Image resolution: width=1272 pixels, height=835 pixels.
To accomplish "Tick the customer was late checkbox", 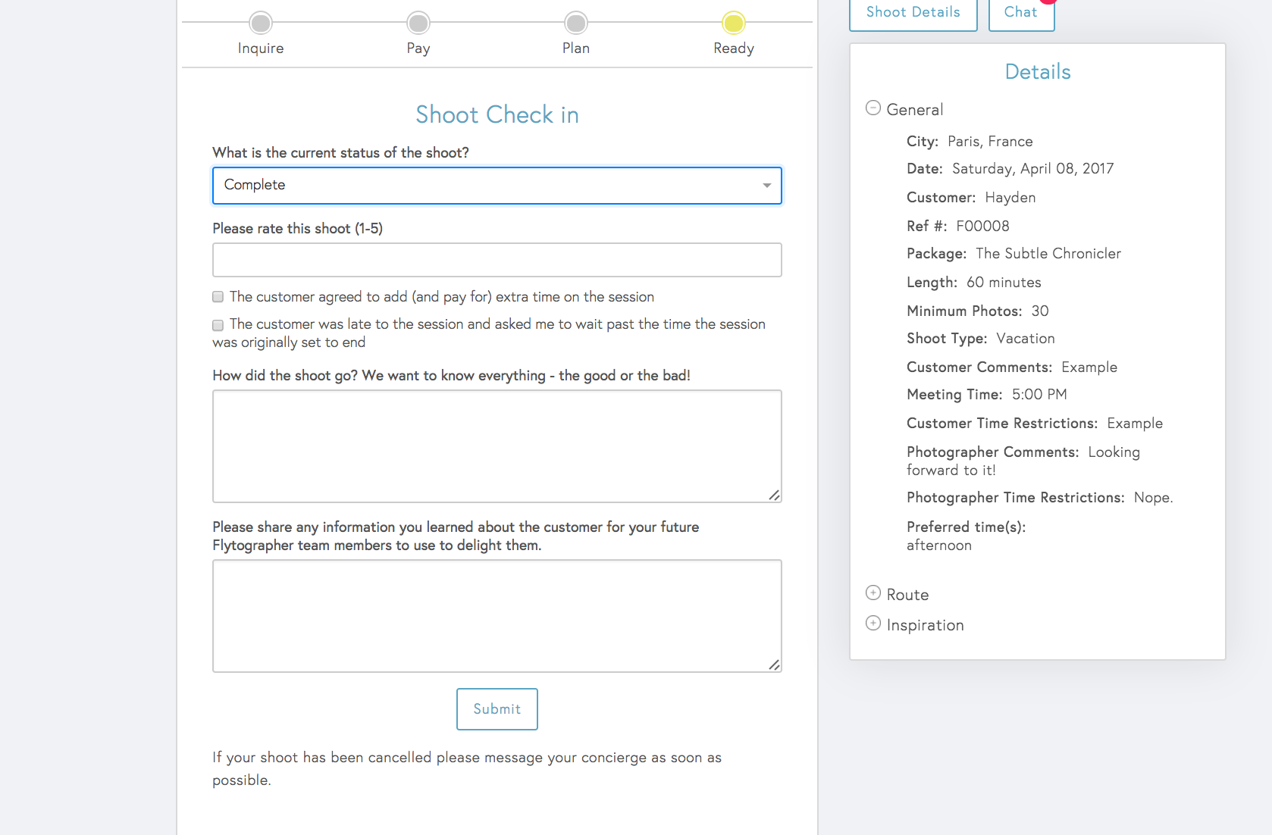I will coord(218,325).
